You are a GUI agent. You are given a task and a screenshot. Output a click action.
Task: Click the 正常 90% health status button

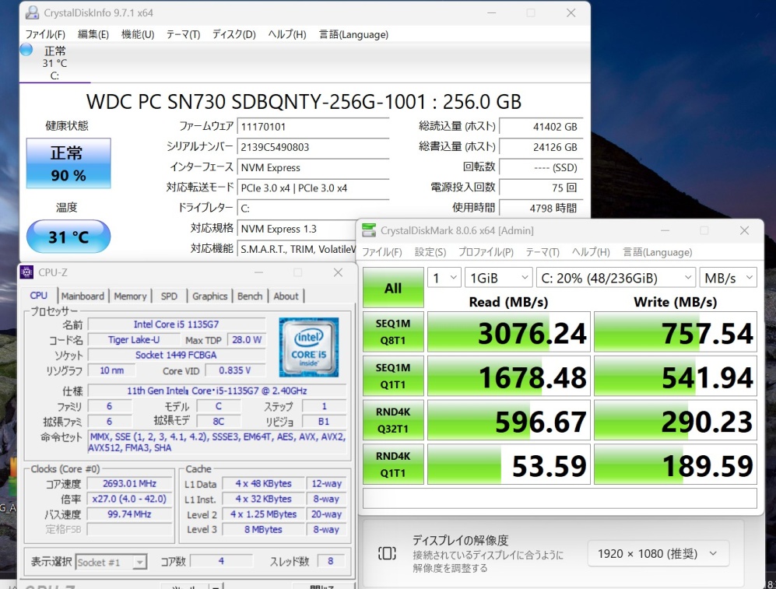tap(68, 163)
